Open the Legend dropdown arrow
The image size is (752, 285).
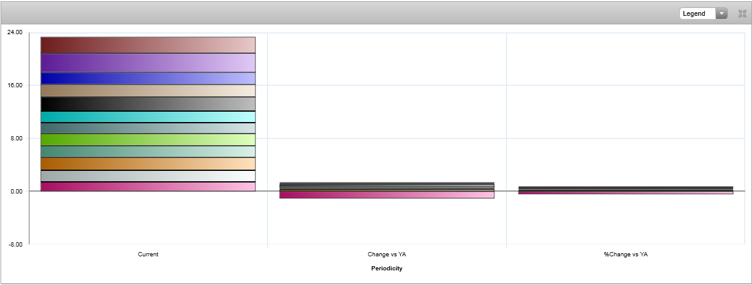tap(721, 13)
